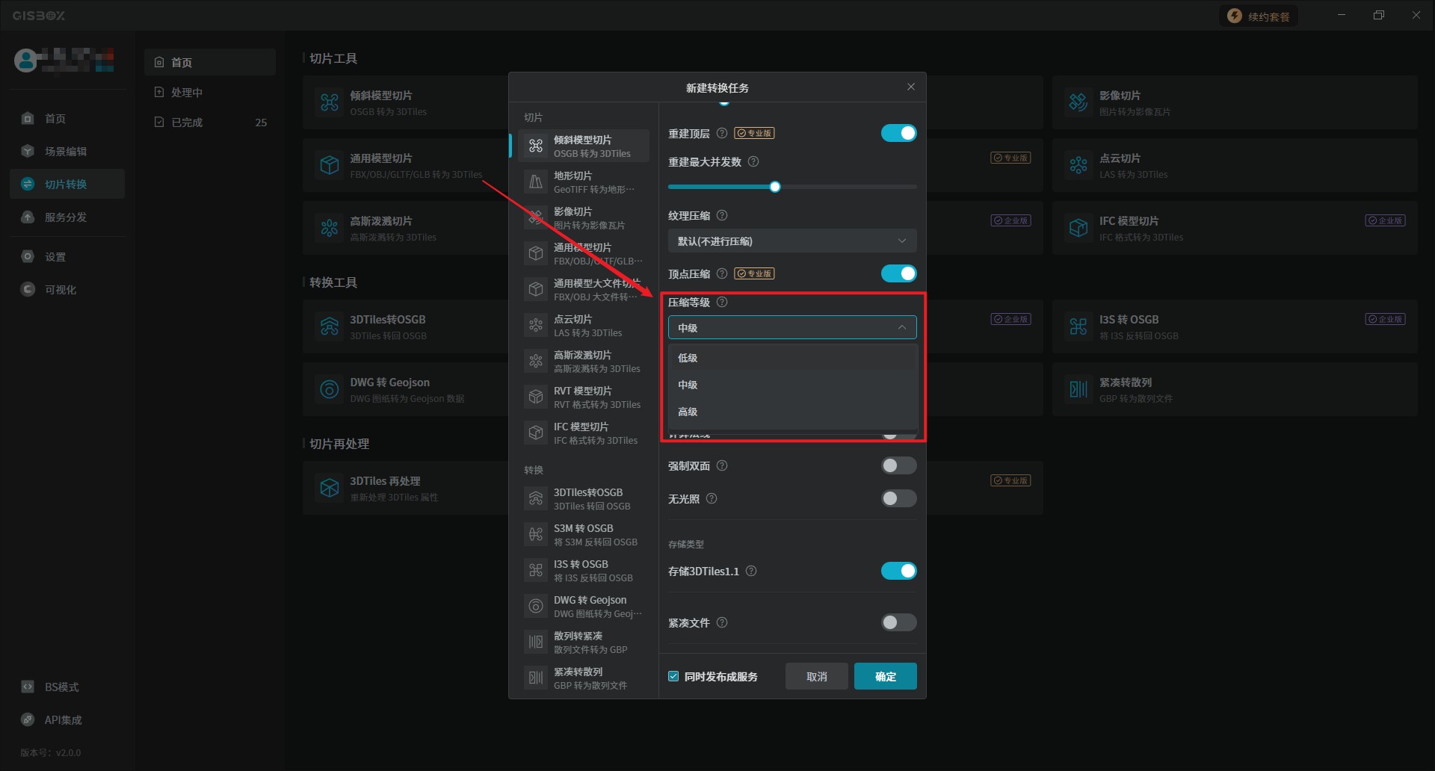Click the 地形切片 icon in dialog list
Screen dimensions: 1435x771
(x=536, y=182)
